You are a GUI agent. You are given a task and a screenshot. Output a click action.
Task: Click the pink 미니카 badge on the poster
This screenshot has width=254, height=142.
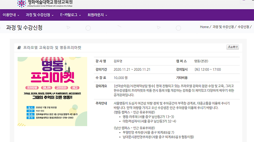click(x=47, y=88)
